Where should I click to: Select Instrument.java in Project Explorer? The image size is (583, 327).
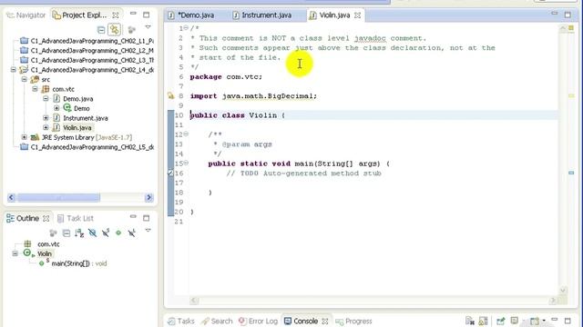pos(85,118)
